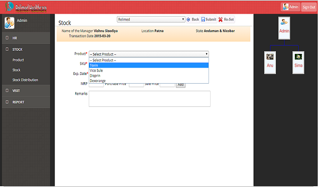
Task: Collapse the Select Product dropdown
Action: pos(149,54)
